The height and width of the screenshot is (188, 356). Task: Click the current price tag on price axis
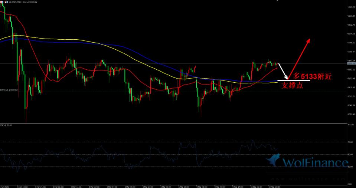(x=350, y=63)
